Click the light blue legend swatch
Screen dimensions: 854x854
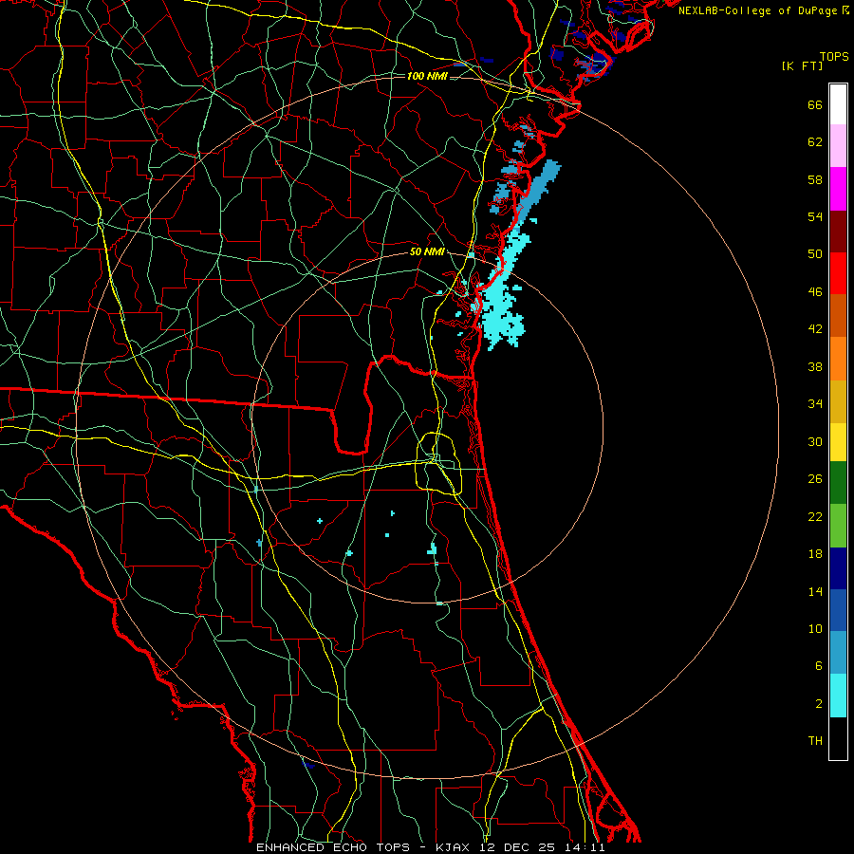pyautogui.click(x=838, y=653)
